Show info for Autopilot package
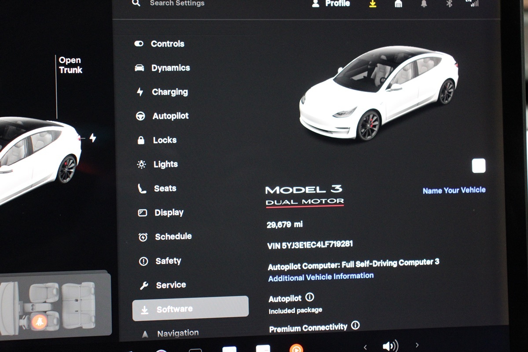The image size is (528, 352). 310,297
